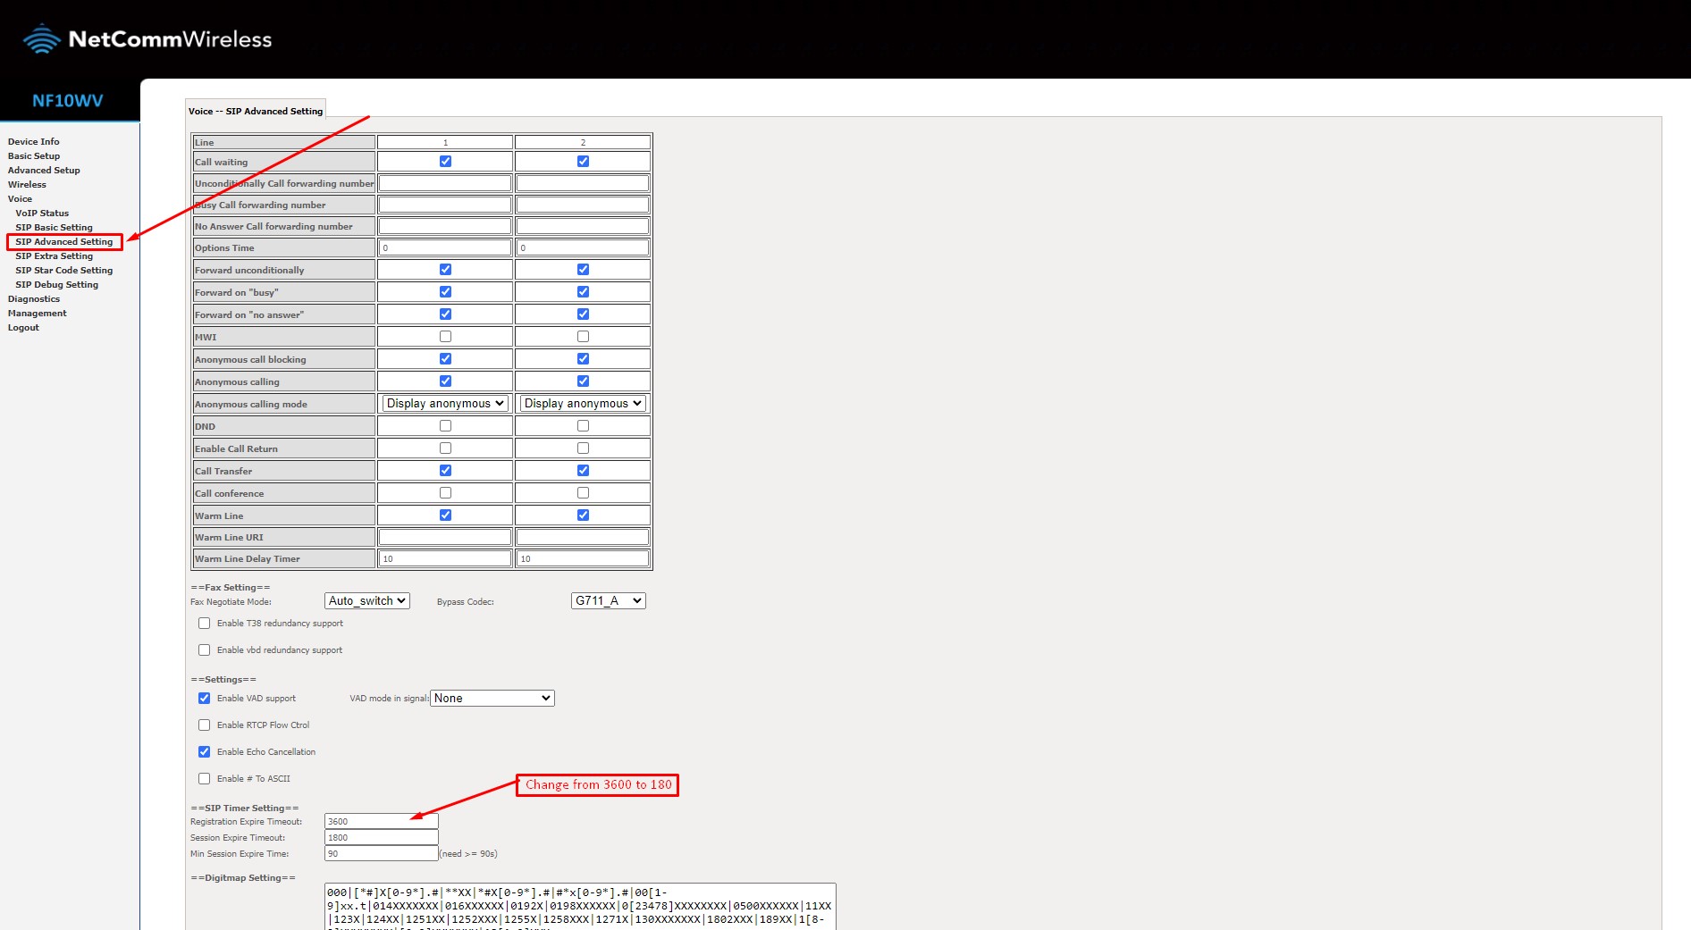The height and width of the screenshot is (930, 1691).
Task: Enable MWI for line 1
Action: click(445, 336)
